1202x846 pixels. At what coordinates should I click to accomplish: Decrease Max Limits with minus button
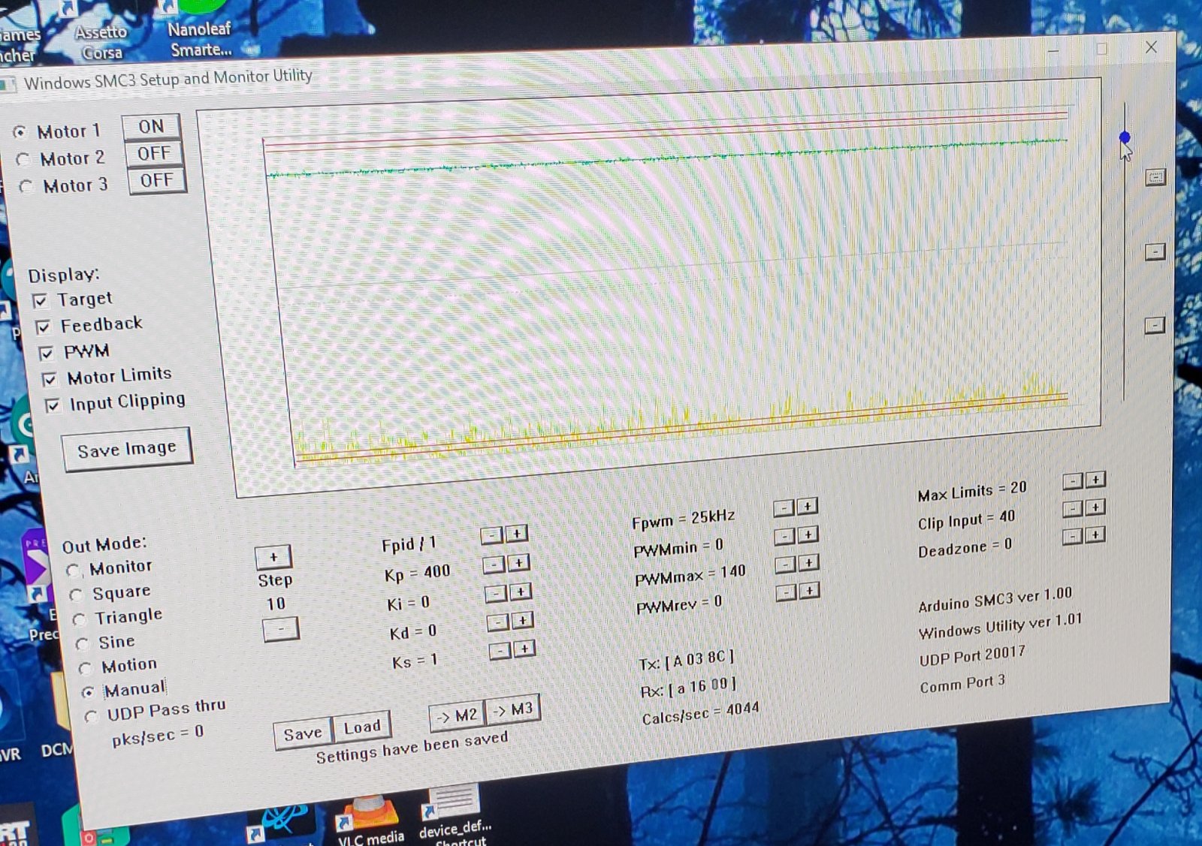click(x=1073, y=481)
